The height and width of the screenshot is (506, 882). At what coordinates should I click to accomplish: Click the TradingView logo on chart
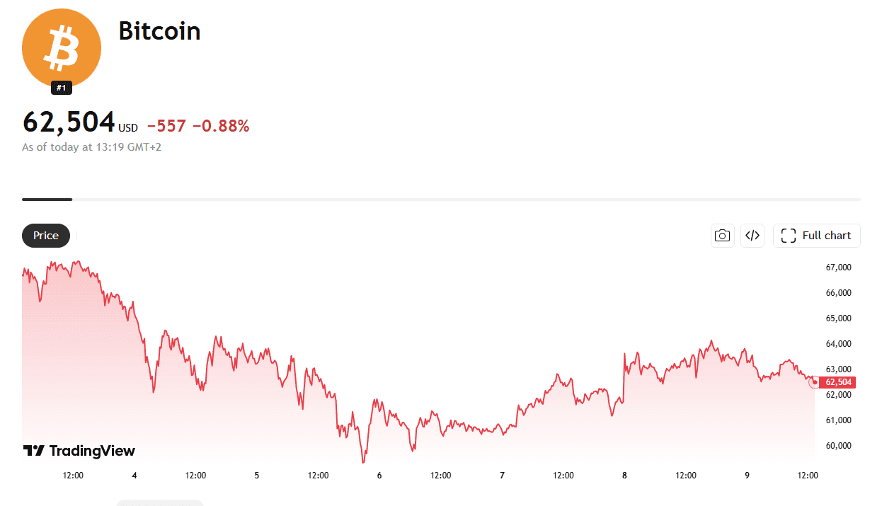pos(79,451)
